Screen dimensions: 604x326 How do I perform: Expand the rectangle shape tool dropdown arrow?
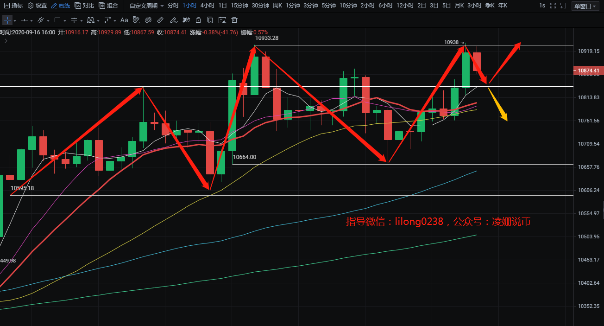[65, 20]
